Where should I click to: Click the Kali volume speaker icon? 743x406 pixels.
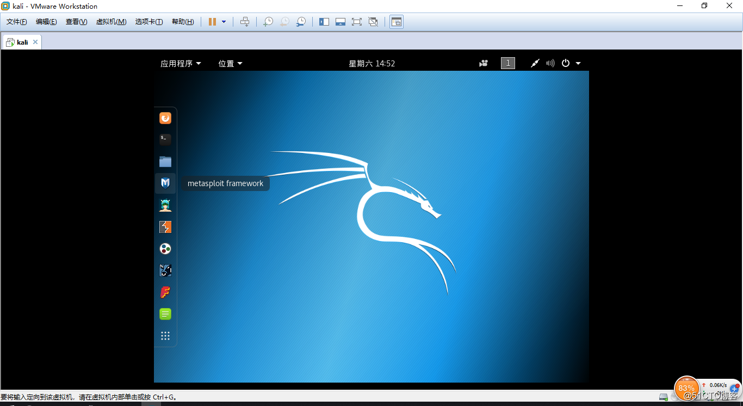pos(550,63)
